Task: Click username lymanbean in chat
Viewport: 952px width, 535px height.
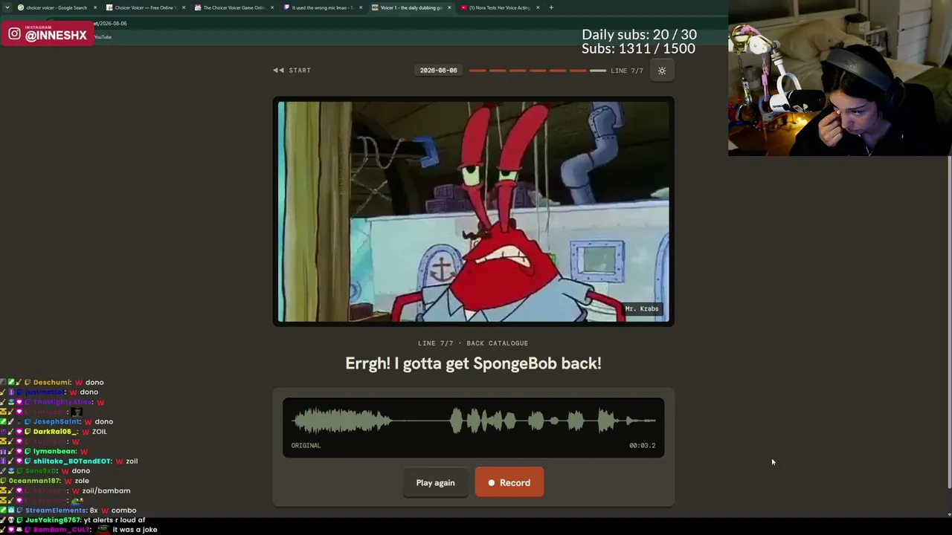Action: 55,452
